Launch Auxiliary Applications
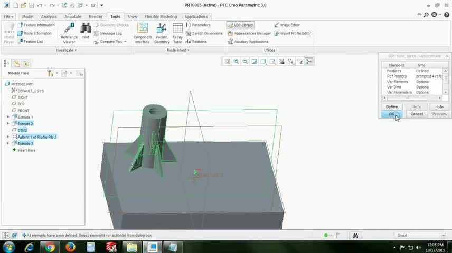 click(248, 42)
